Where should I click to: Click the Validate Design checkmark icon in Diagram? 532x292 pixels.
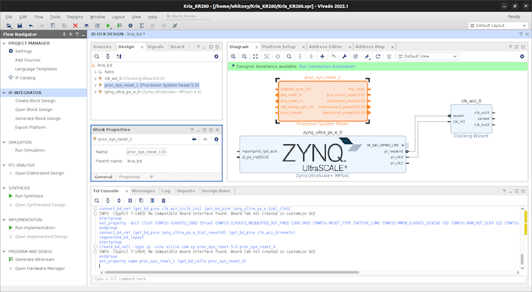[356, 57]
